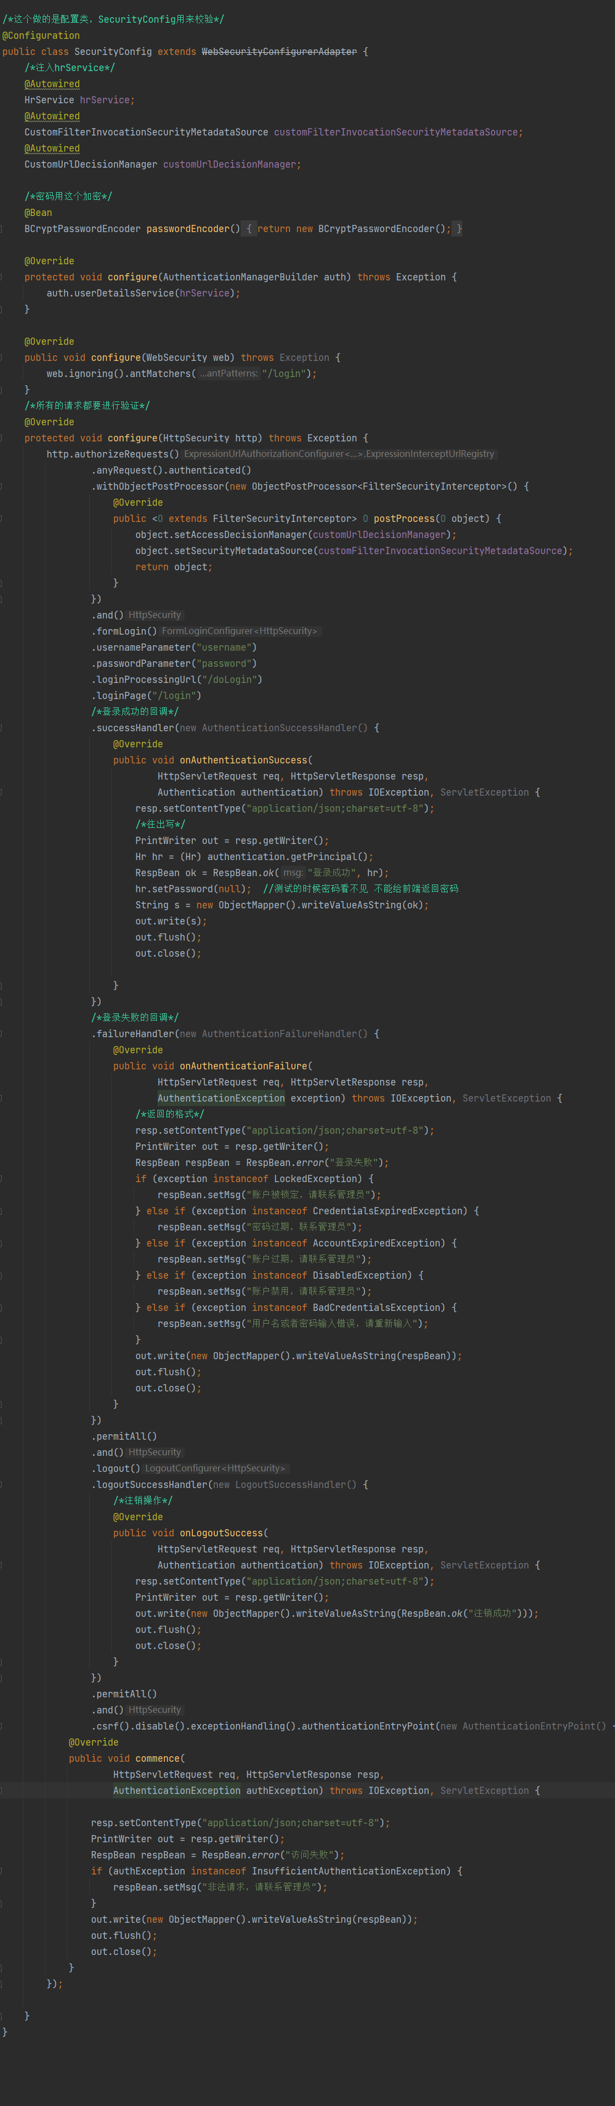The width and height of the screenshot is (615, 2106).
Task: Click the "登录成功" string literal
Action: click(332, 873)
